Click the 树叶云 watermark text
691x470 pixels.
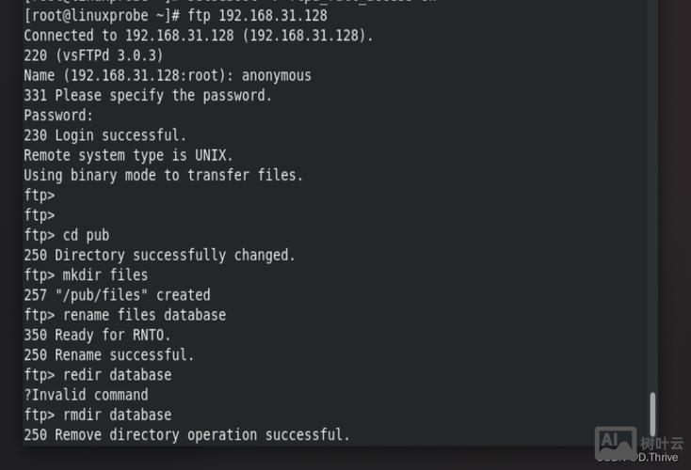[661, 444]
